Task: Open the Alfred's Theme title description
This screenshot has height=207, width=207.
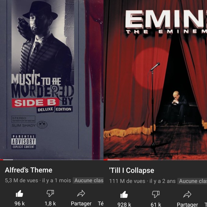Action: click(29, 170)
